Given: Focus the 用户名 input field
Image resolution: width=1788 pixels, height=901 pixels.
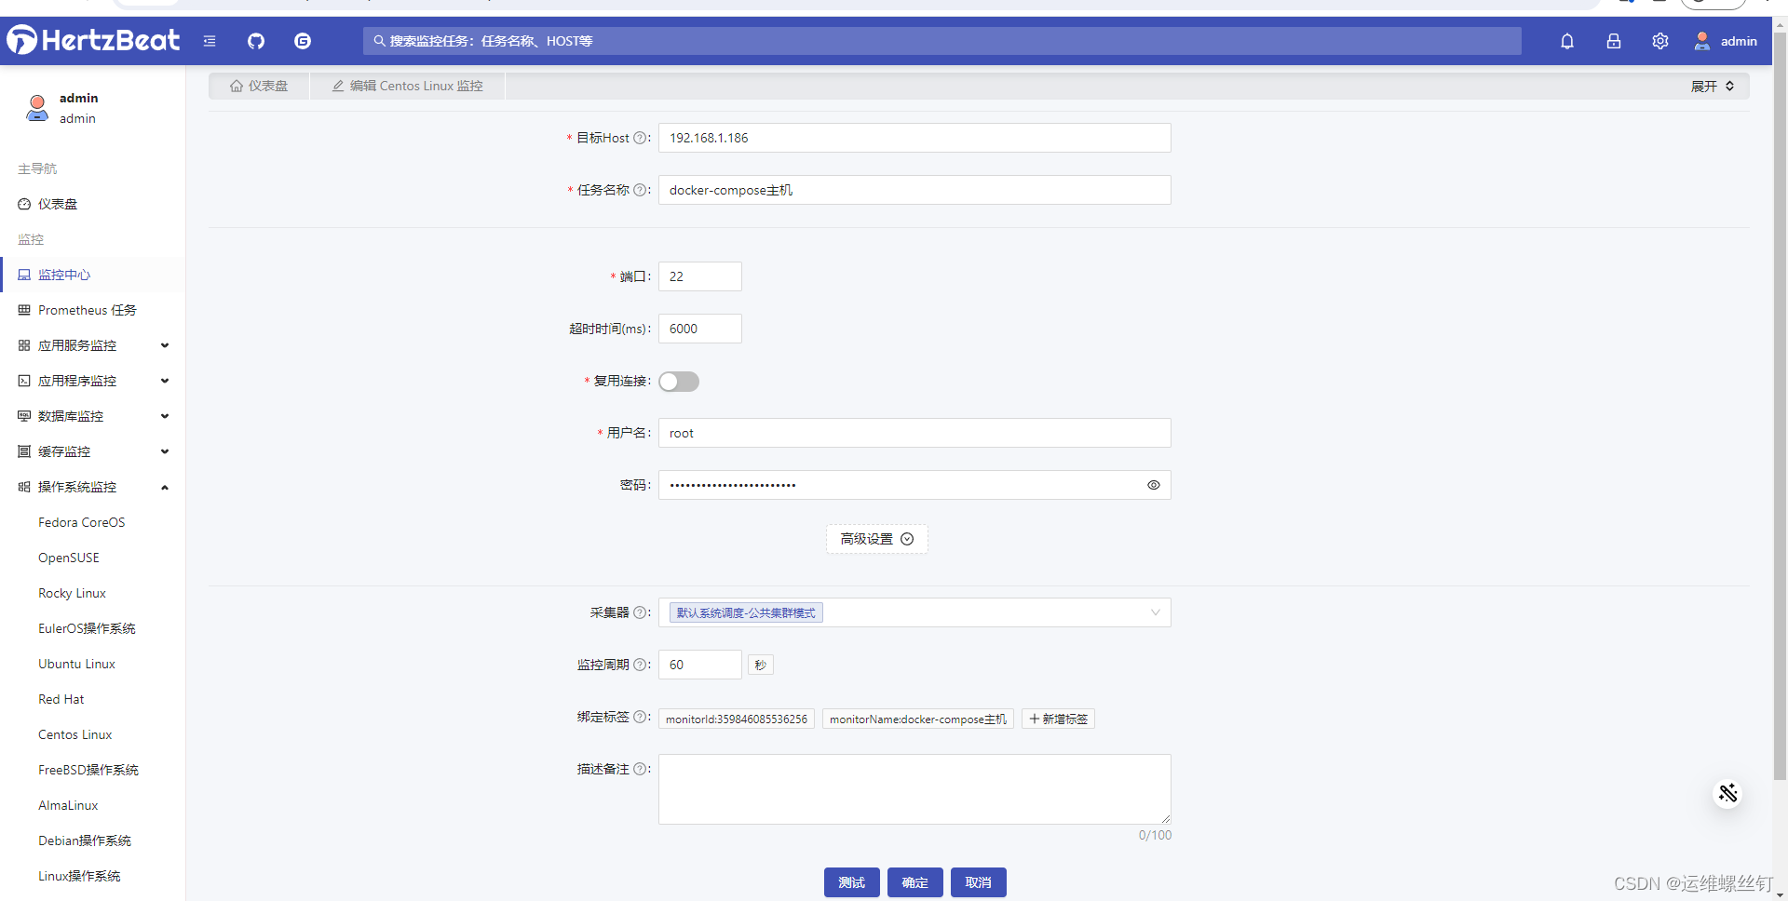Looking at the screenshot, I should [x=914, y=433].
